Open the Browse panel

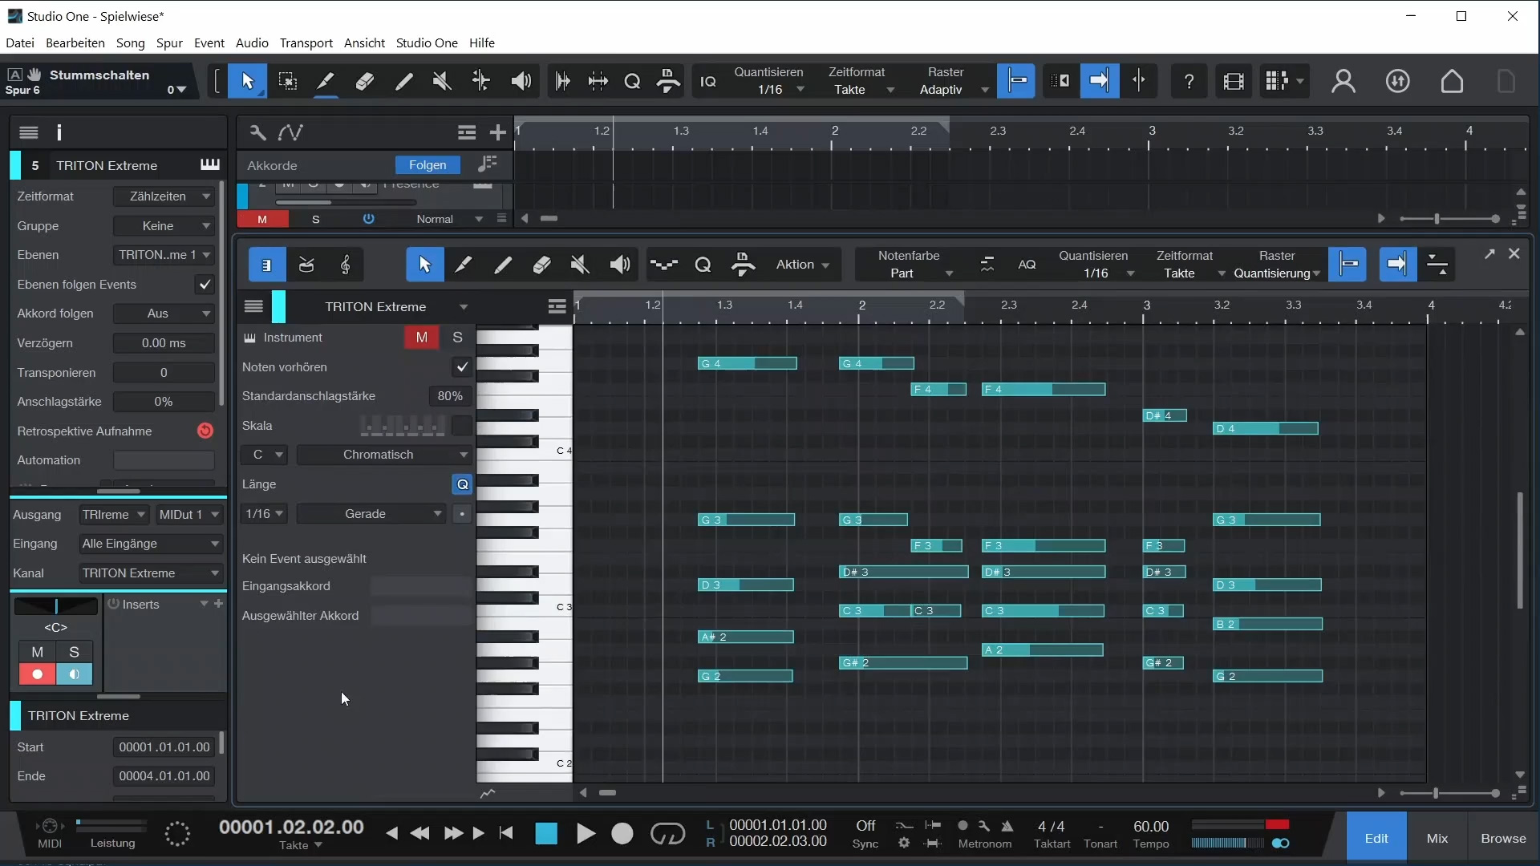click(x=1503, y=838)
